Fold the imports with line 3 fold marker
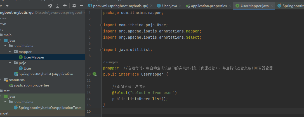 (102, 25)
